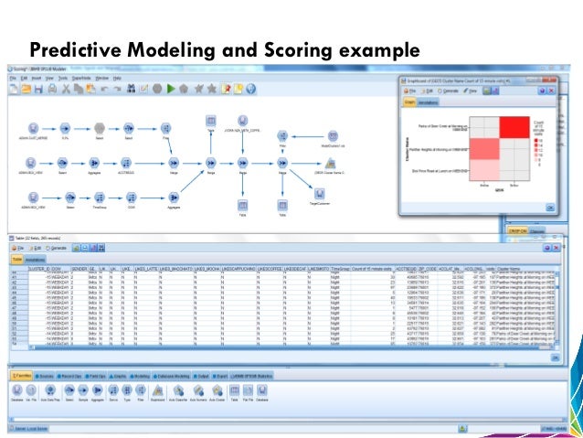Click the Redo toolbar arrow
583x438 pixels.
click(x=117, y=89)
